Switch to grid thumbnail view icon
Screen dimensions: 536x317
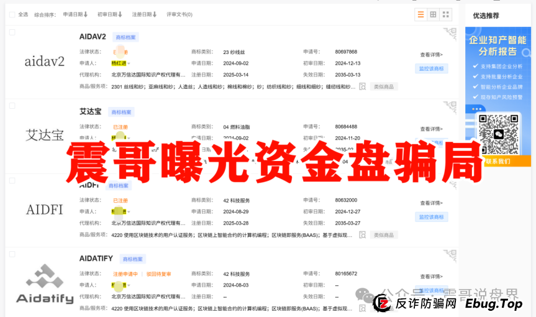pos(445,14)
